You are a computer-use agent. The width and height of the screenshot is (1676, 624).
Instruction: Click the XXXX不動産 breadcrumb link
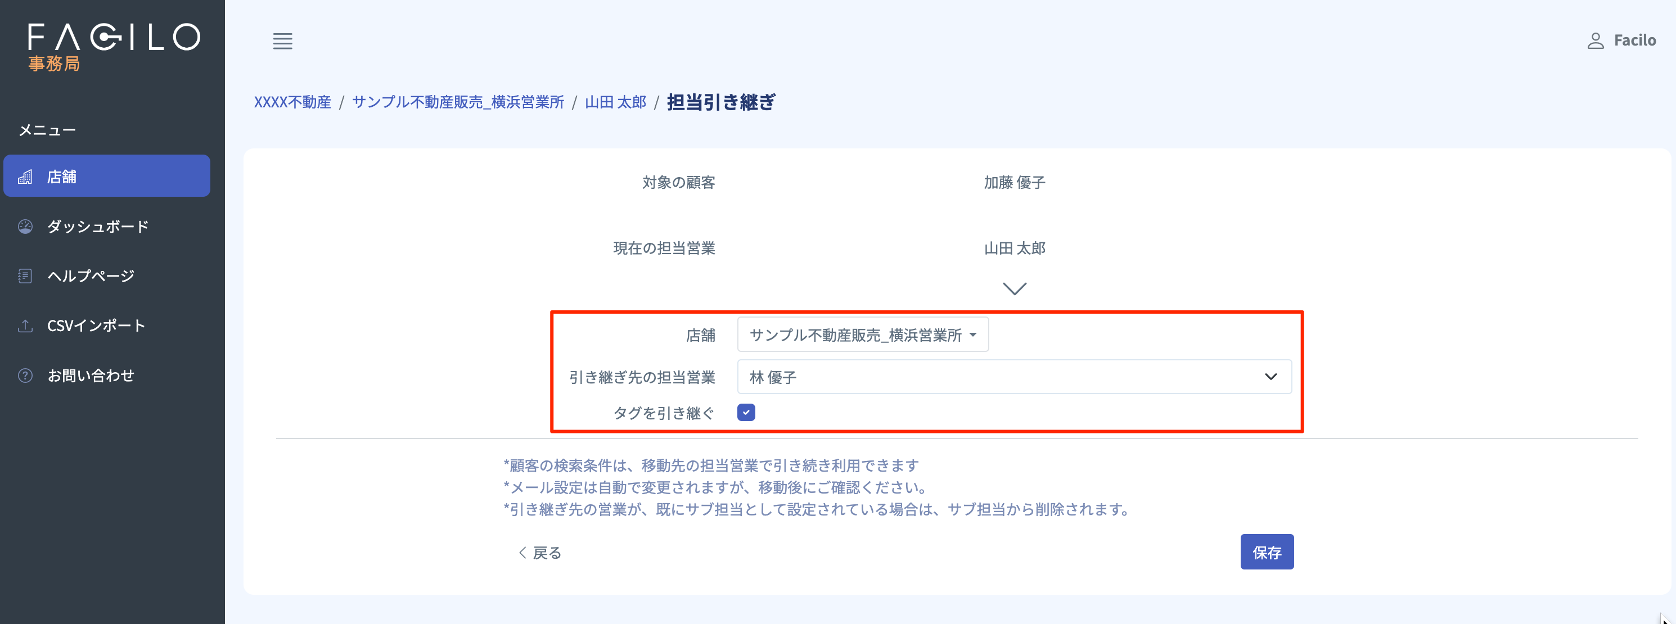tap(292, 102)
